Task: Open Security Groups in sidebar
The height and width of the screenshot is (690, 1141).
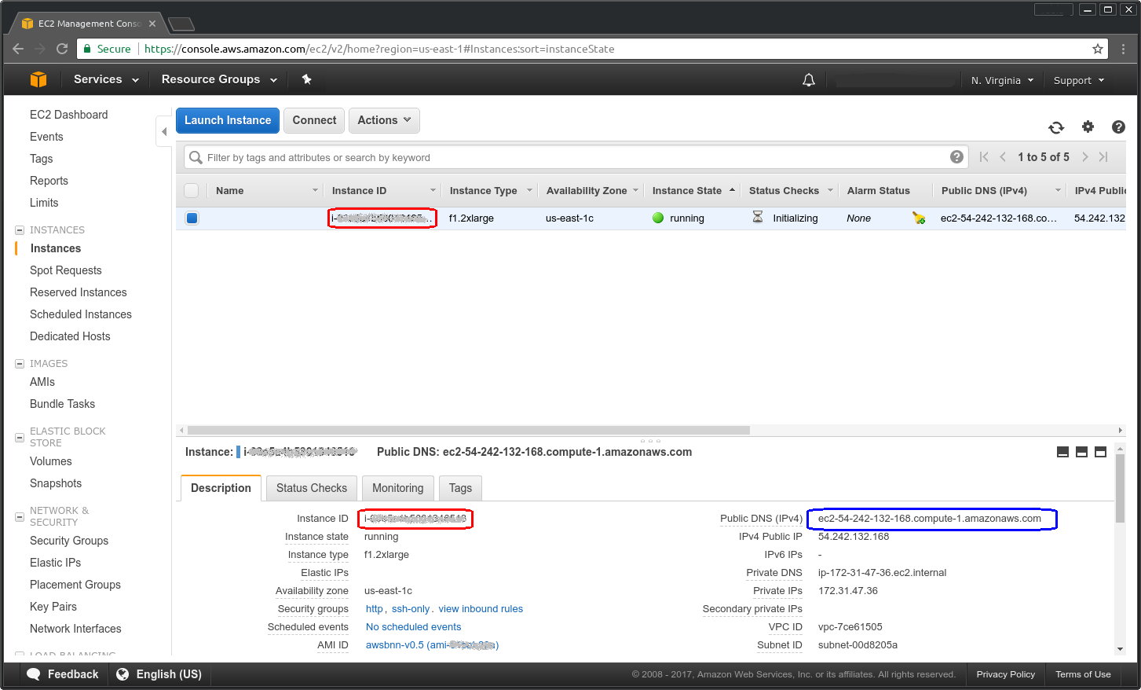Action: click(x=69, y=541)
